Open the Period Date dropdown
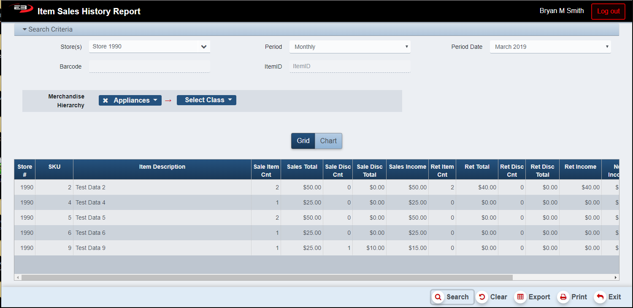 tap(550, 47)
